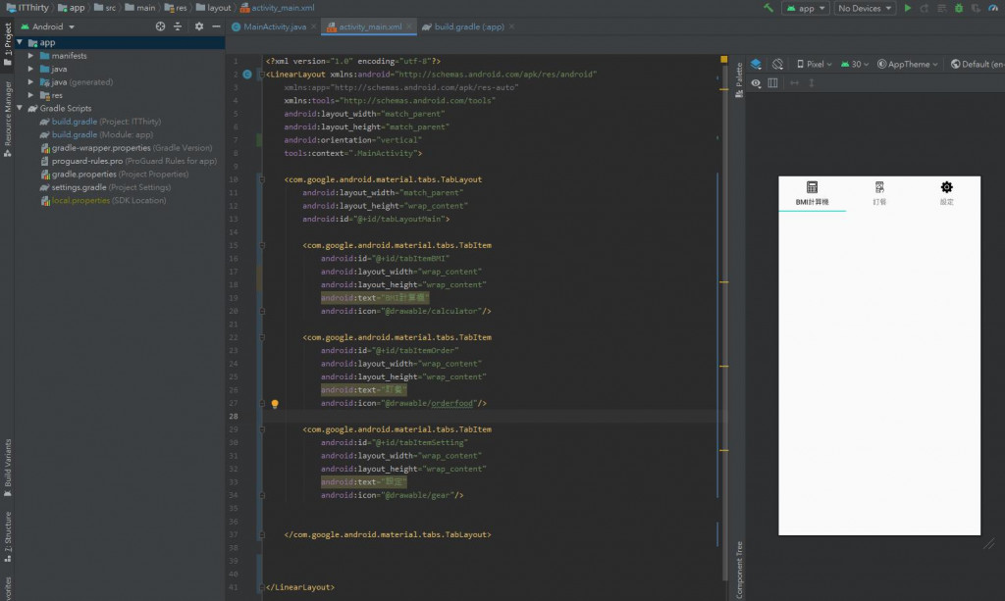Click the Debug app bug icon
This screenshot has width=1005, height=601.
959,8
